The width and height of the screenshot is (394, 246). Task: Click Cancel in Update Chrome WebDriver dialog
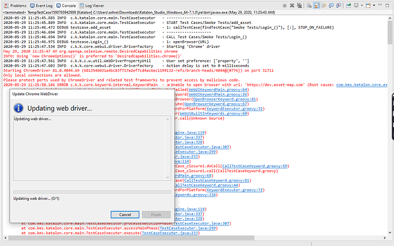[x=125, y=215]
